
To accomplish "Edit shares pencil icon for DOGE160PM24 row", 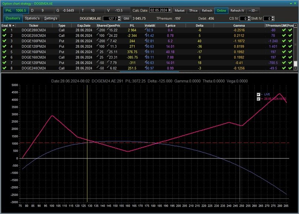I will click(98, 51).
